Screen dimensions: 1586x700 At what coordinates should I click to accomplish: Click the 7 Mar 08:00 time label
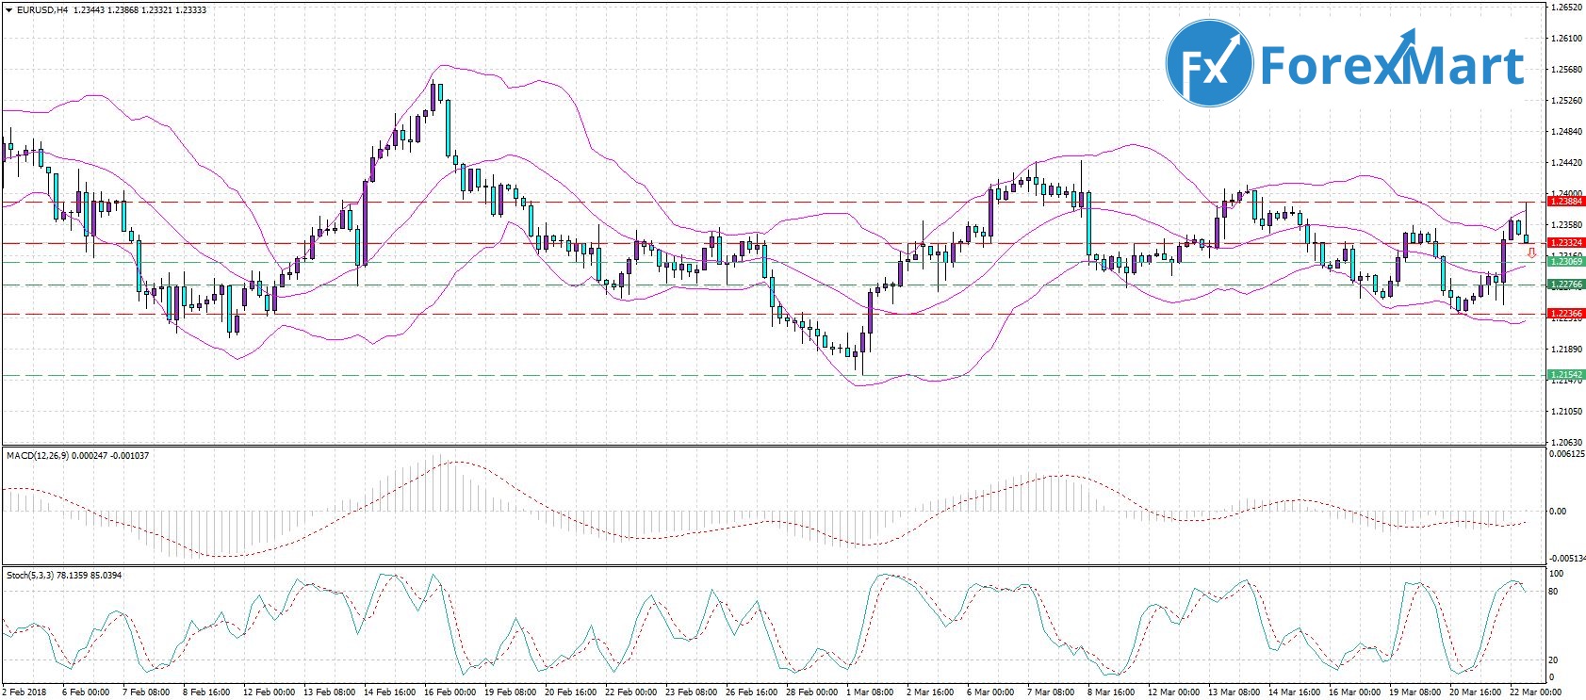coord(1050,692)
